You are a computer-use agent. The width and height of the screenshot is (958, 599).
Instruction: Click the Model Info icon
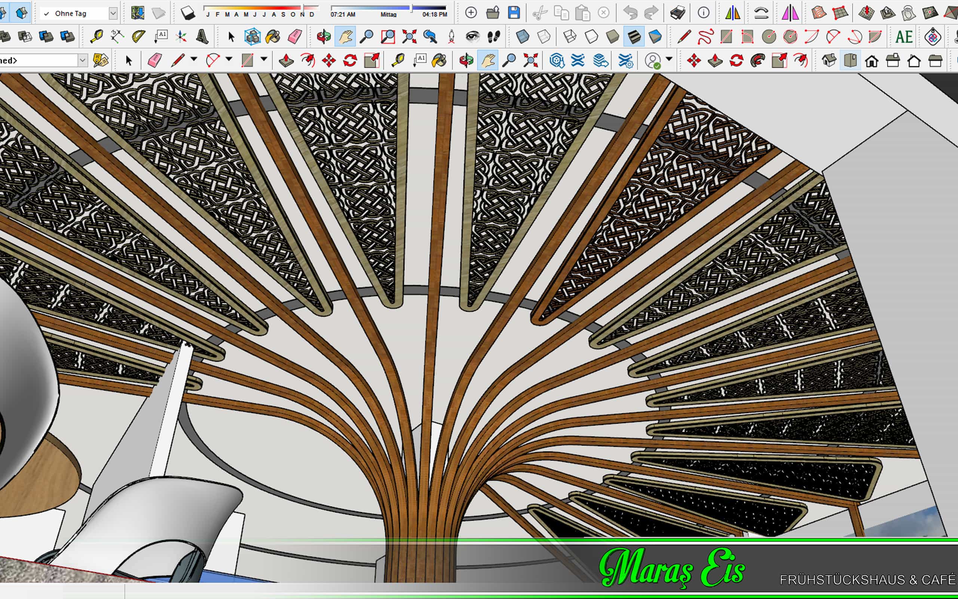(x=704, y=13)
